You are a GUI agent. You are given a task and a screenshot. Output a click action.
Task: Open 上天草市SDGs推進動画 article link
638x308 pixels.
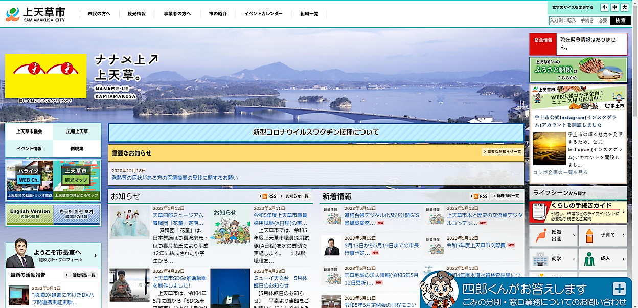click(179, 282)
